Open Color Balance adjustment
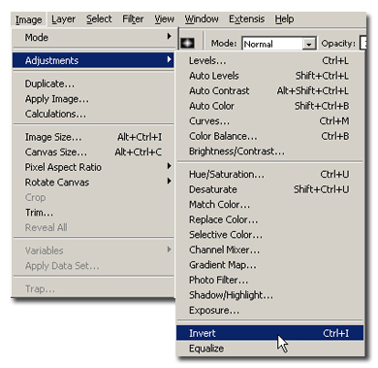Screen dimensions: 378x368 [269, 136]
